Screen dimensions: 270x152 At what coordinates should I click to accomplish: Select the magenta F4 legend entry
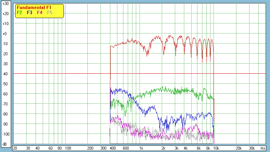pos(40,12)
